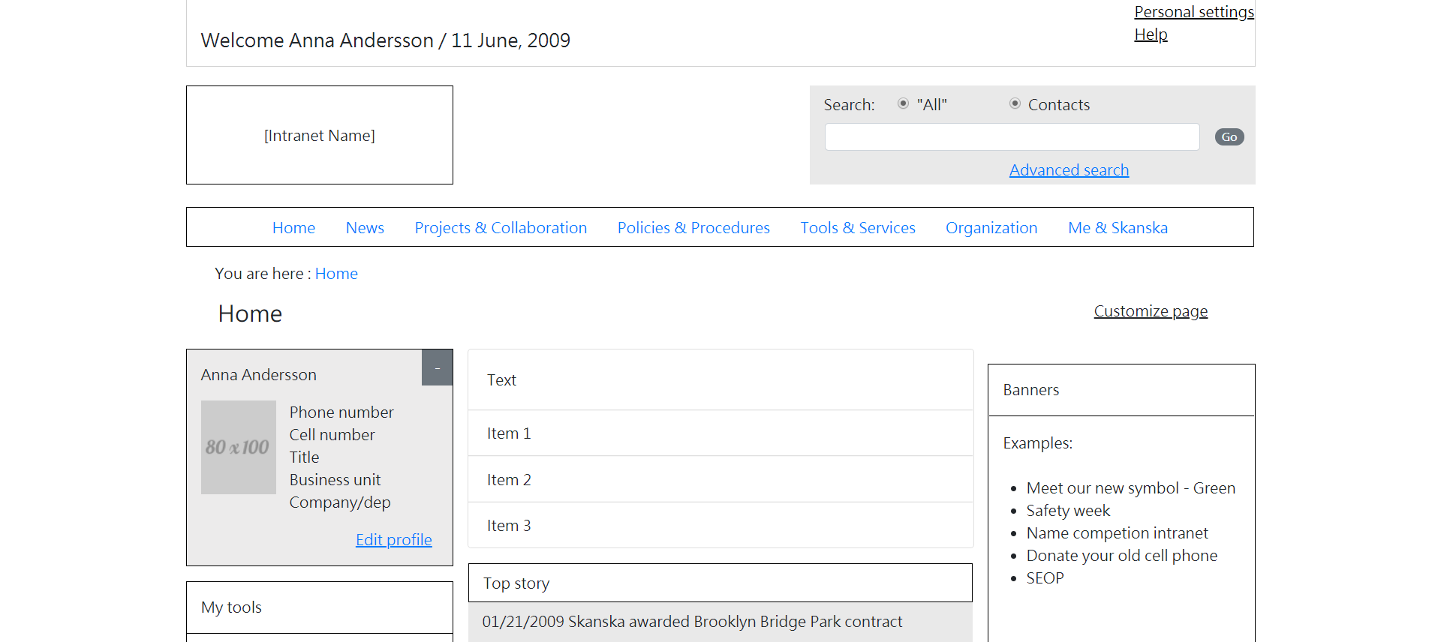1441x642 pixels.
Task: Click the [Intranet Name] logo box
Action: coord(320,135)
